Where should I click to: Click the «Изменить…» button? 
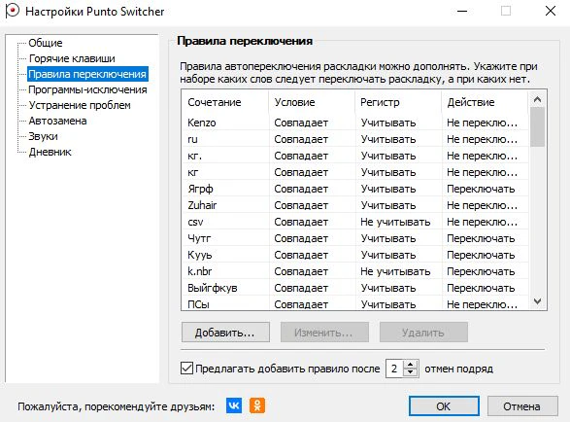(324, 333)
